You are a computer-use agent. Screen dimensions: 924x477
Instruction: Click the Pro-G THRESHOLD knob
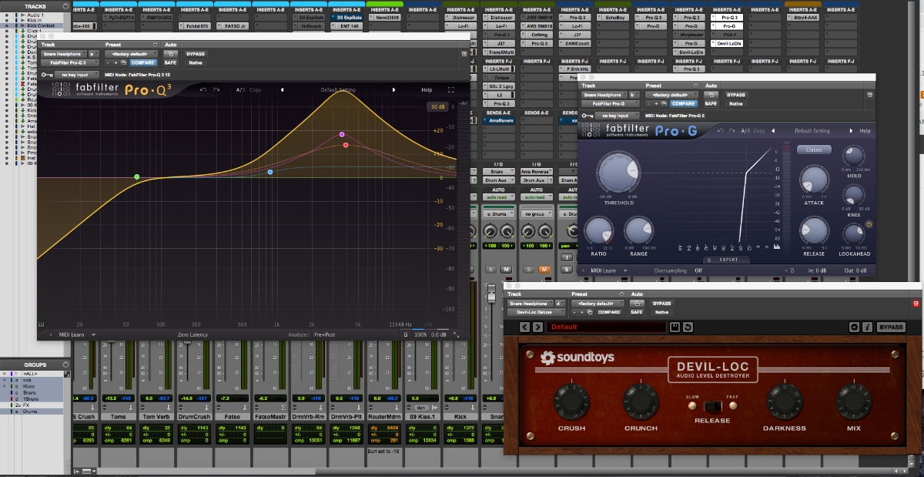(x=618, y=171)
